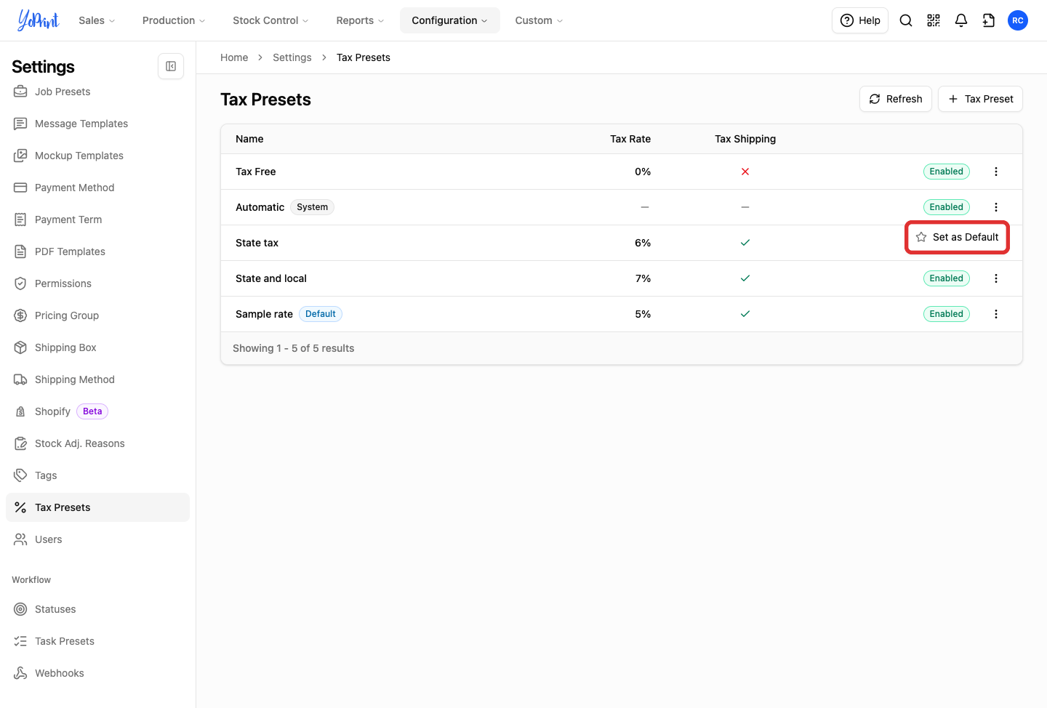Expand the Stock Control menu
Viewport: 1047px width, 708px height.
tap(270, 20)
